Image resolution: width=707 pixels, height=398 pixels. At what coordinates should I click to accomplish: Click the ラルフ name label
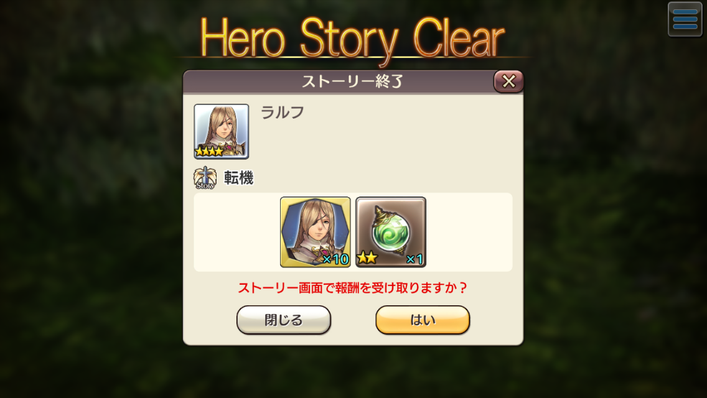[x=283, y=112]
